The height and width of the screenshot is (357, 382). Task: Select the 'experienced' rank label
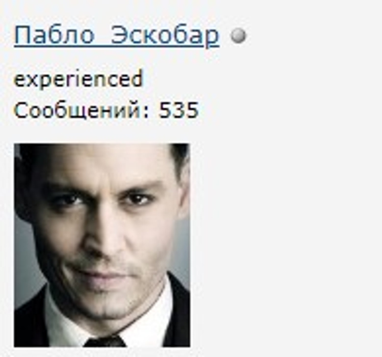tap(78, 78)
